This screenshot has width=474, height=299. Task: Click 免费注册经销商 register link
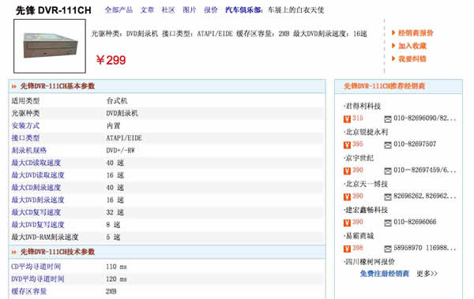tap(384, 274)
